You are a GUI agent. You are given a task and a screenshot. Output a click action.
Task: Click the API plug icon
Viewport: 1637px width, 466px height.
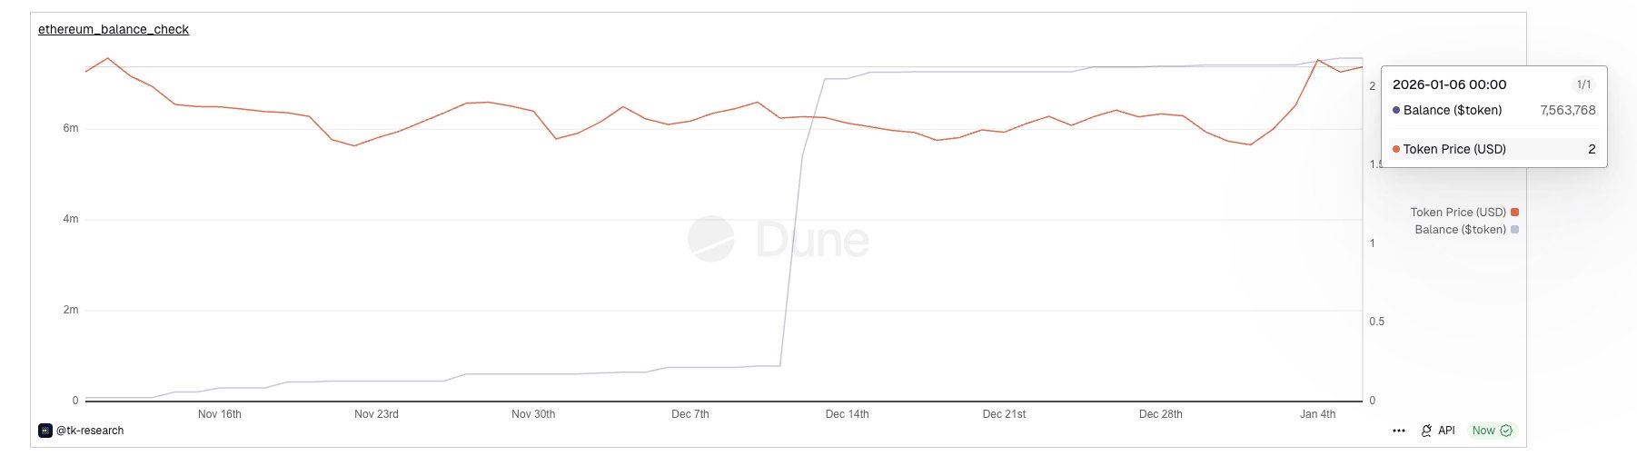(x=1426, y=431)
